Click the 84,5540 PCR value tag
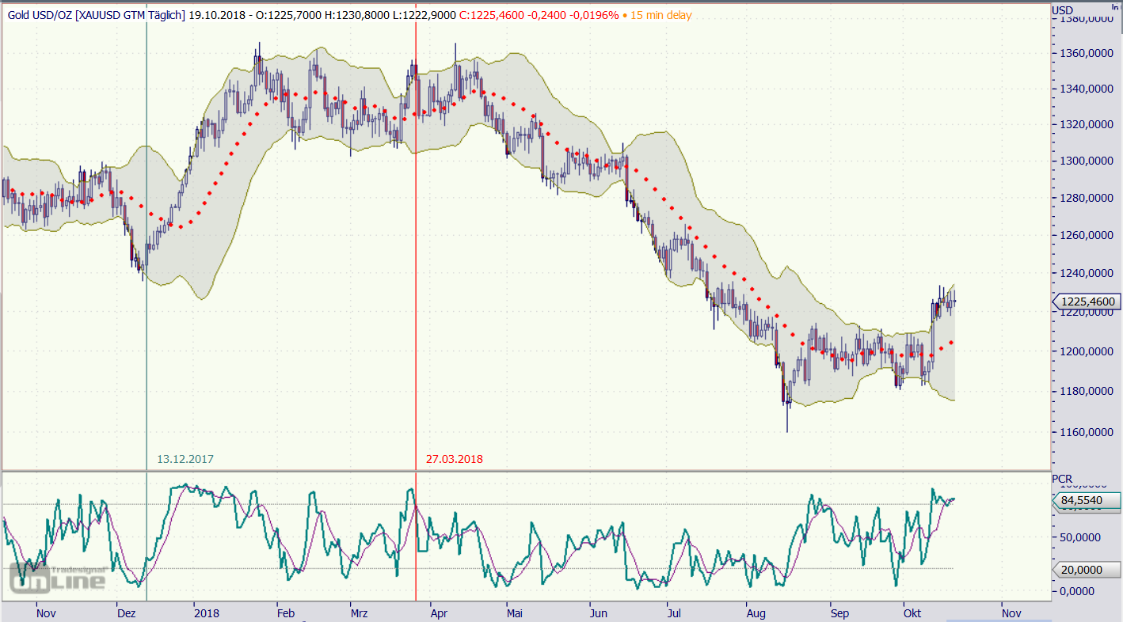Viewport: 1123px width, 622px height. 1088,500
